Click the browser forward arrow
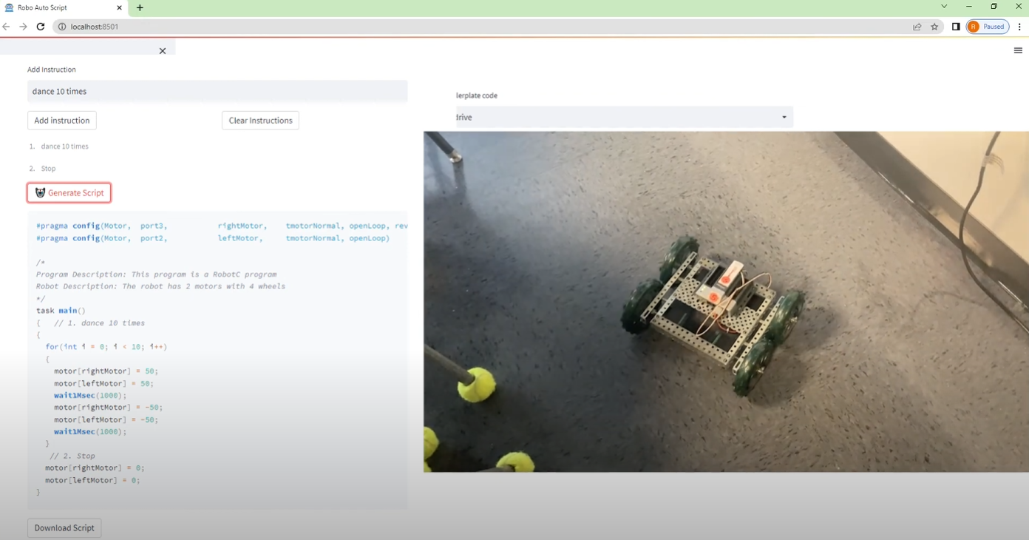The image size is (1029, 540). [23, 27]
